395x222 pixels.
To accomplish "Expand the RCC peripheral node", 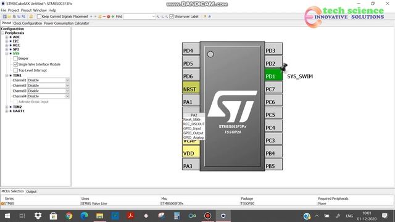I will tap(7, 45).
